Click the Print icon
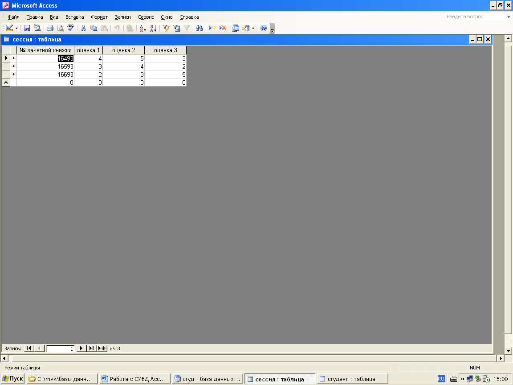The height and width of the screenshot is (385, 513). point(50,28)
